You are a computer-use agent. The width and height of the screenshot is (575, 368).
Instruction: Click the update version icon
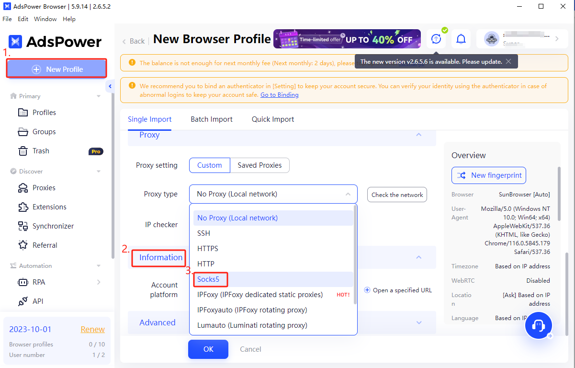point(436,39)
